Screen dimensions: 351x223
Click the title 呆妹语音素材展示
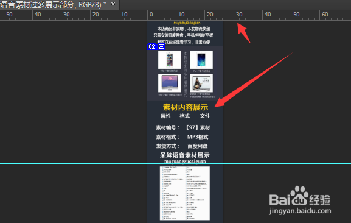click(185, 155)
